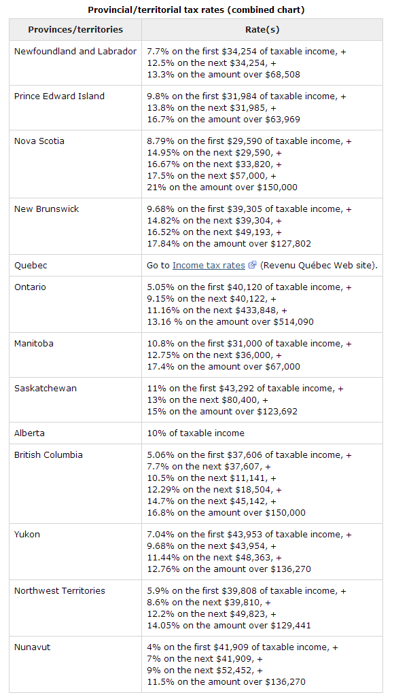The image size is (394, 697).
Task: Click '21% on the amount over $150,000' line
Action: (222, 187)
